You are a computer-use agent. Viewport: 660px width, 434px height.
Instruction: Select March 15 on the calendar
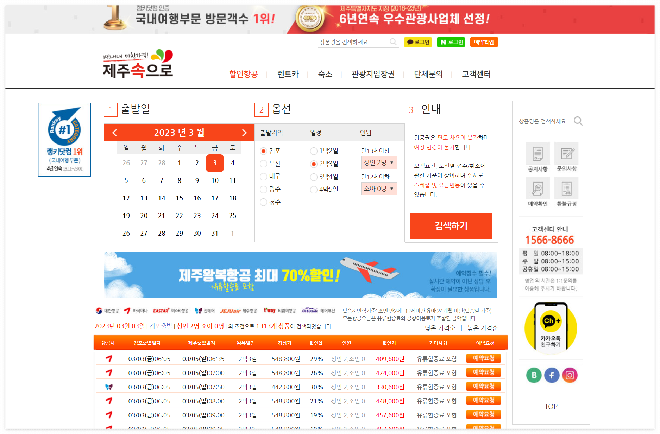(179, 198)
